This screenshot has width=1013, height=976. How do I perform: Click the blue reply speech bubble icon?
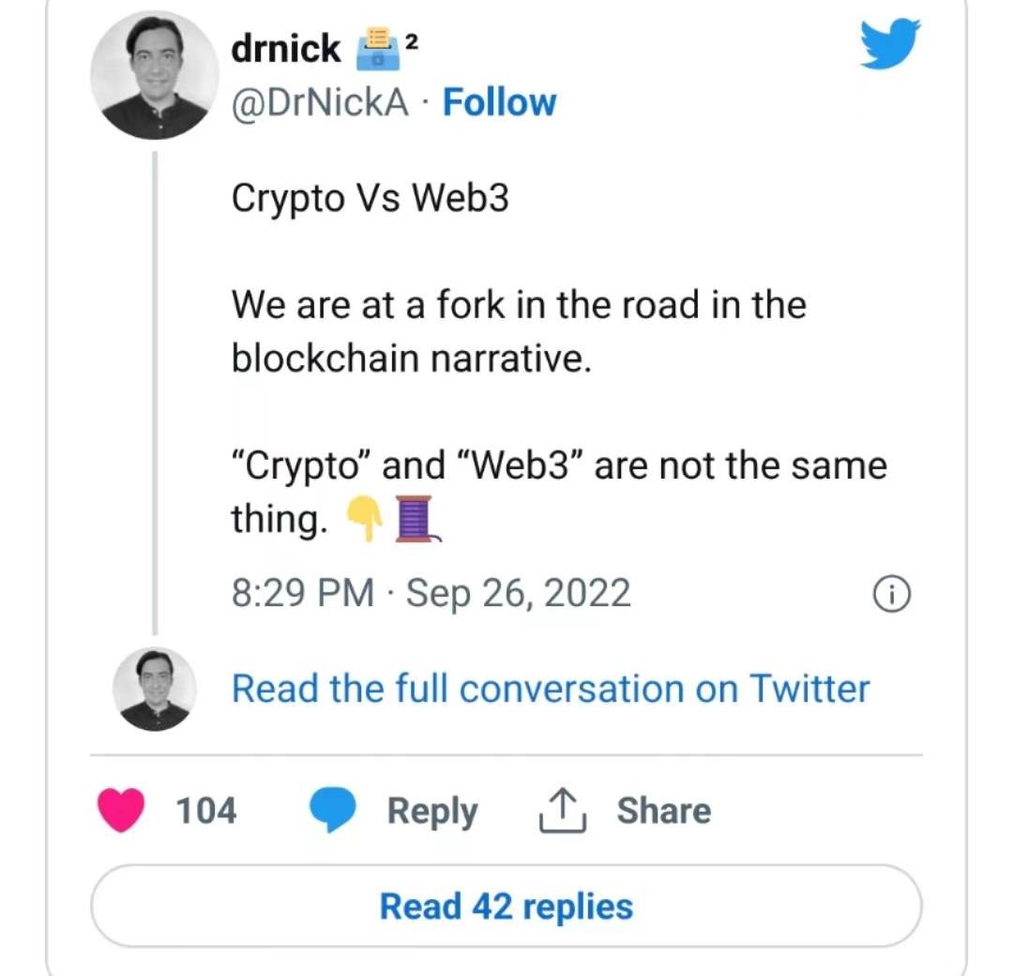[x=332, y=810]
